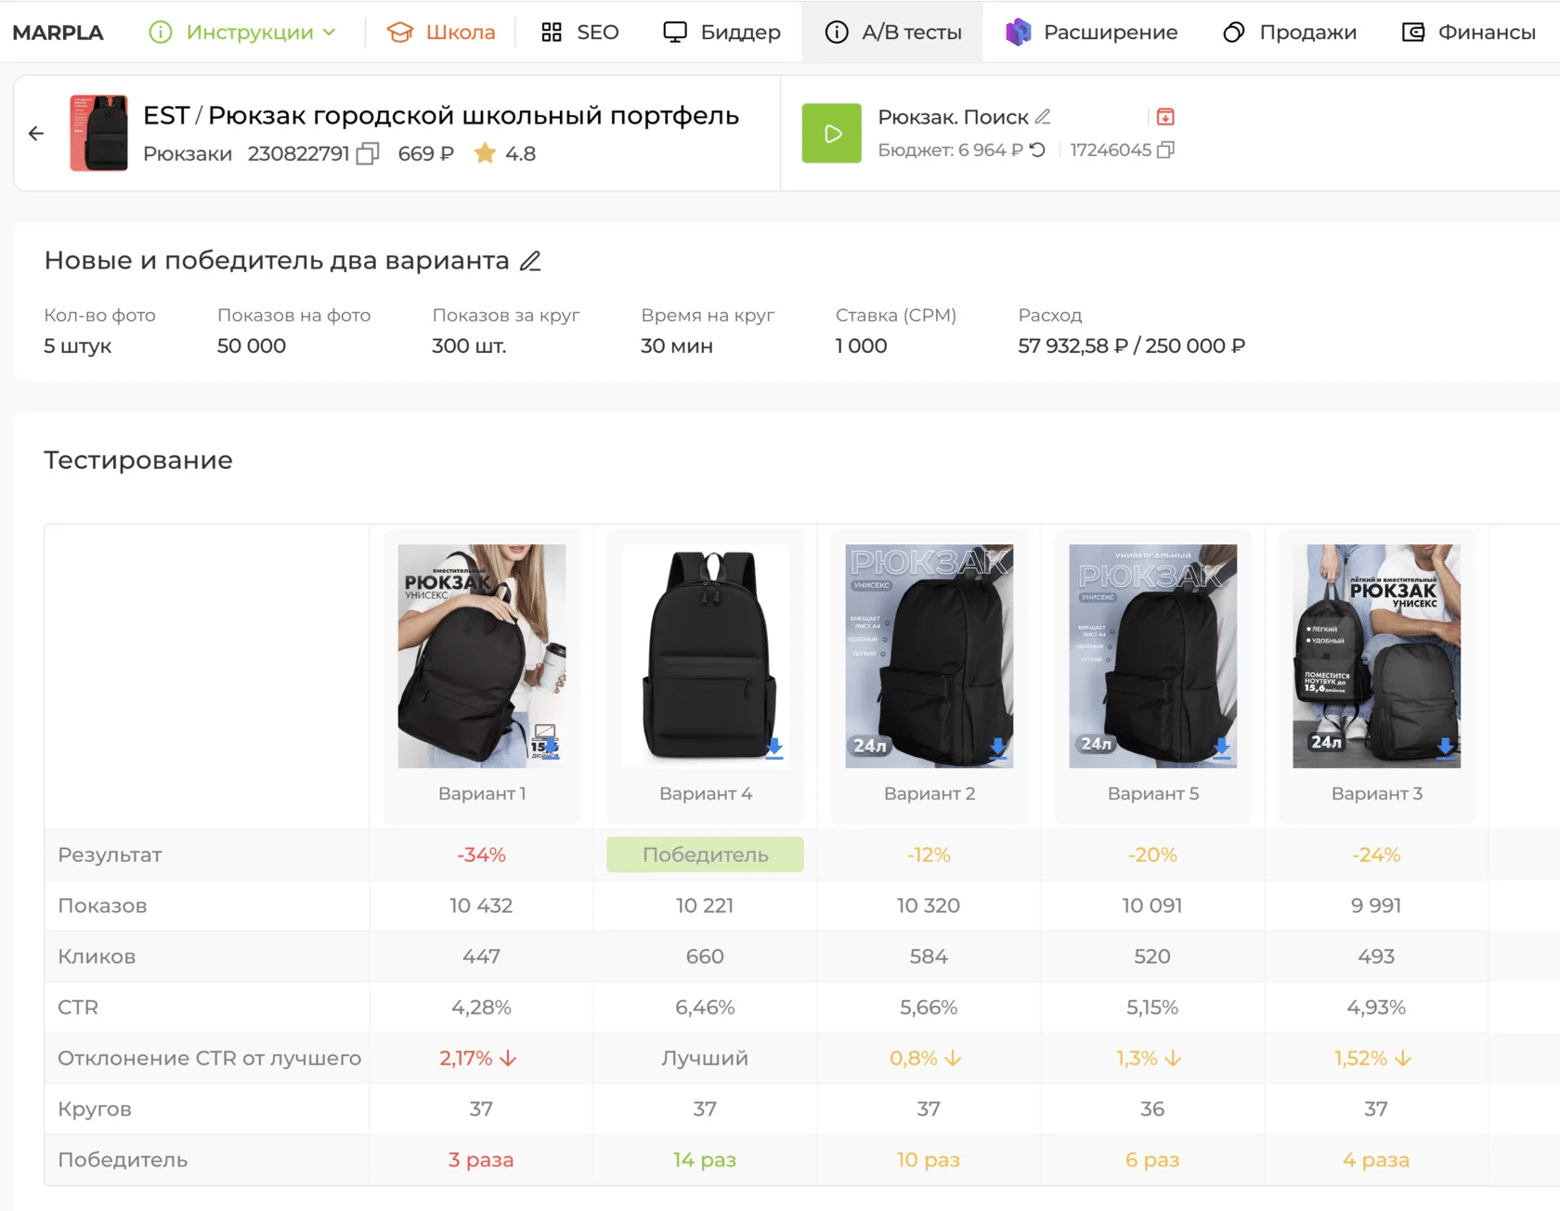Click the red calendar icon in the campaign header
The image size is (1560, 1211).
pos(1165,117)
